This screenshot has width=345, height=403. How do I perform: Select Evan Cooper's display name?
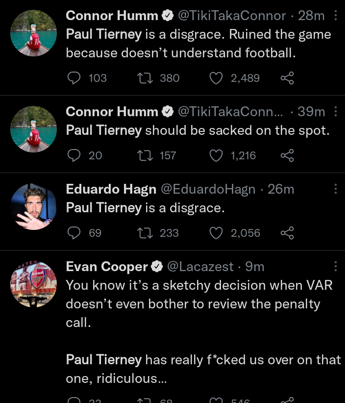106,266
